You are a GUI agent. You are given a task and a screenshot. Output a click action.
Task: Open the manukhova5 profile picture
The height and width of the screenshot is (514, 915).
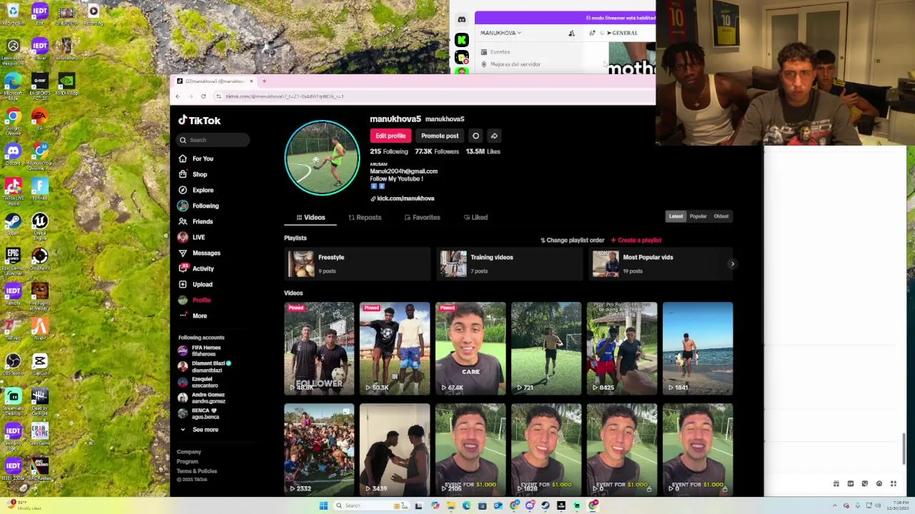click(322, 158)
